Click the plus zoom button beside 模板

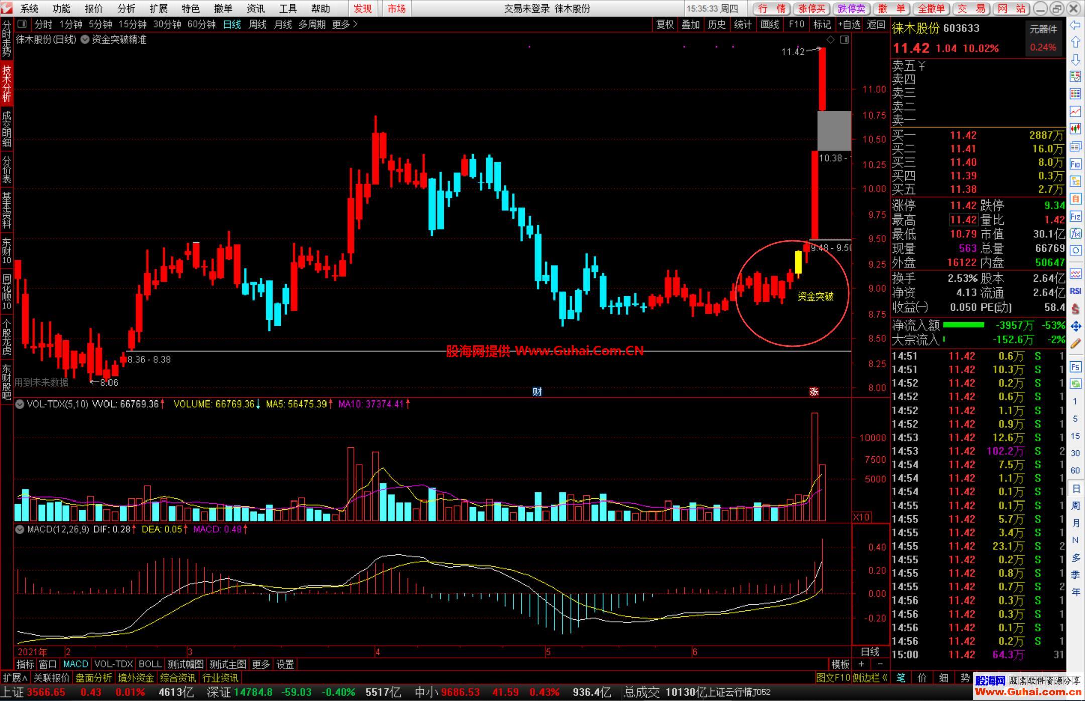click(862, 664)
